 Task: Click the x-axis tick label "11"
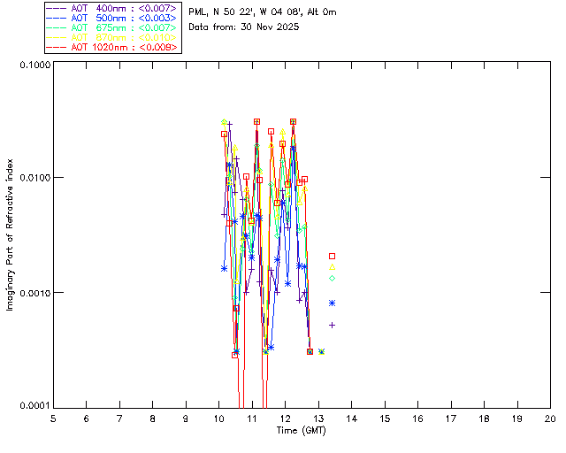[252, 418]
